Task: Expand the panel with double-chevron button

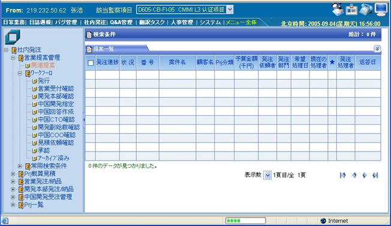Action: (x=377, y=49)
